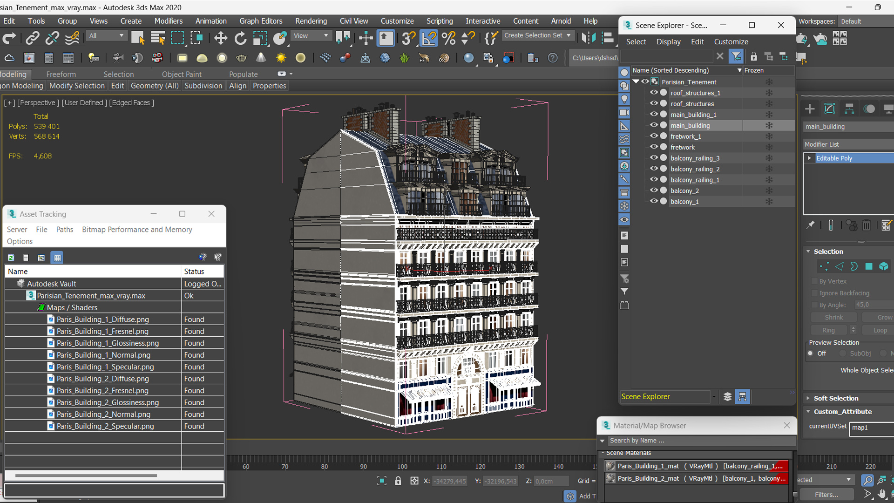Choose the Rectangular Selection Region tool
The image size is (894, 503).
177,38
